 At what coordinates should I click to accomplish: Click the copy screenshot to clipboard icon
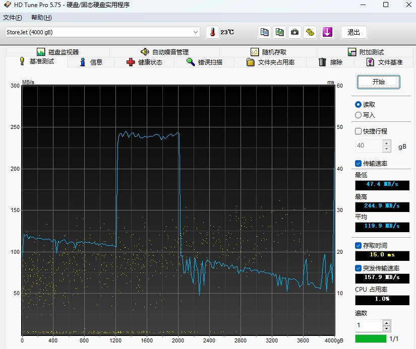click(280, 32)
